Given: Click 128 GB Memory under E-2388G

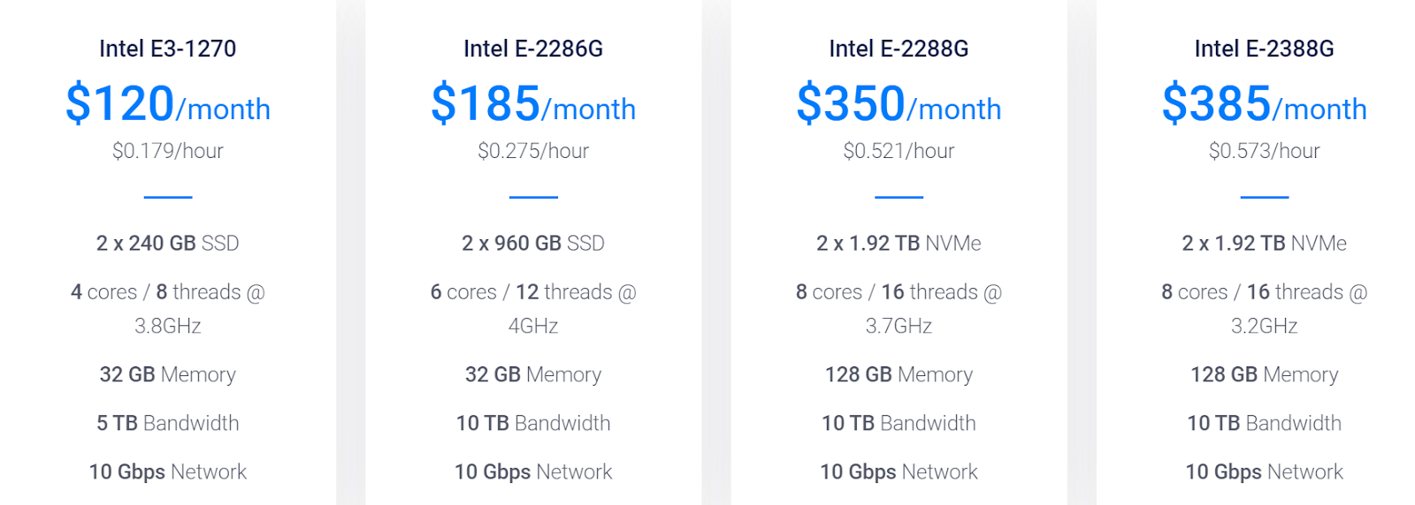Looking at the screenshot, I should [1265, 374].
